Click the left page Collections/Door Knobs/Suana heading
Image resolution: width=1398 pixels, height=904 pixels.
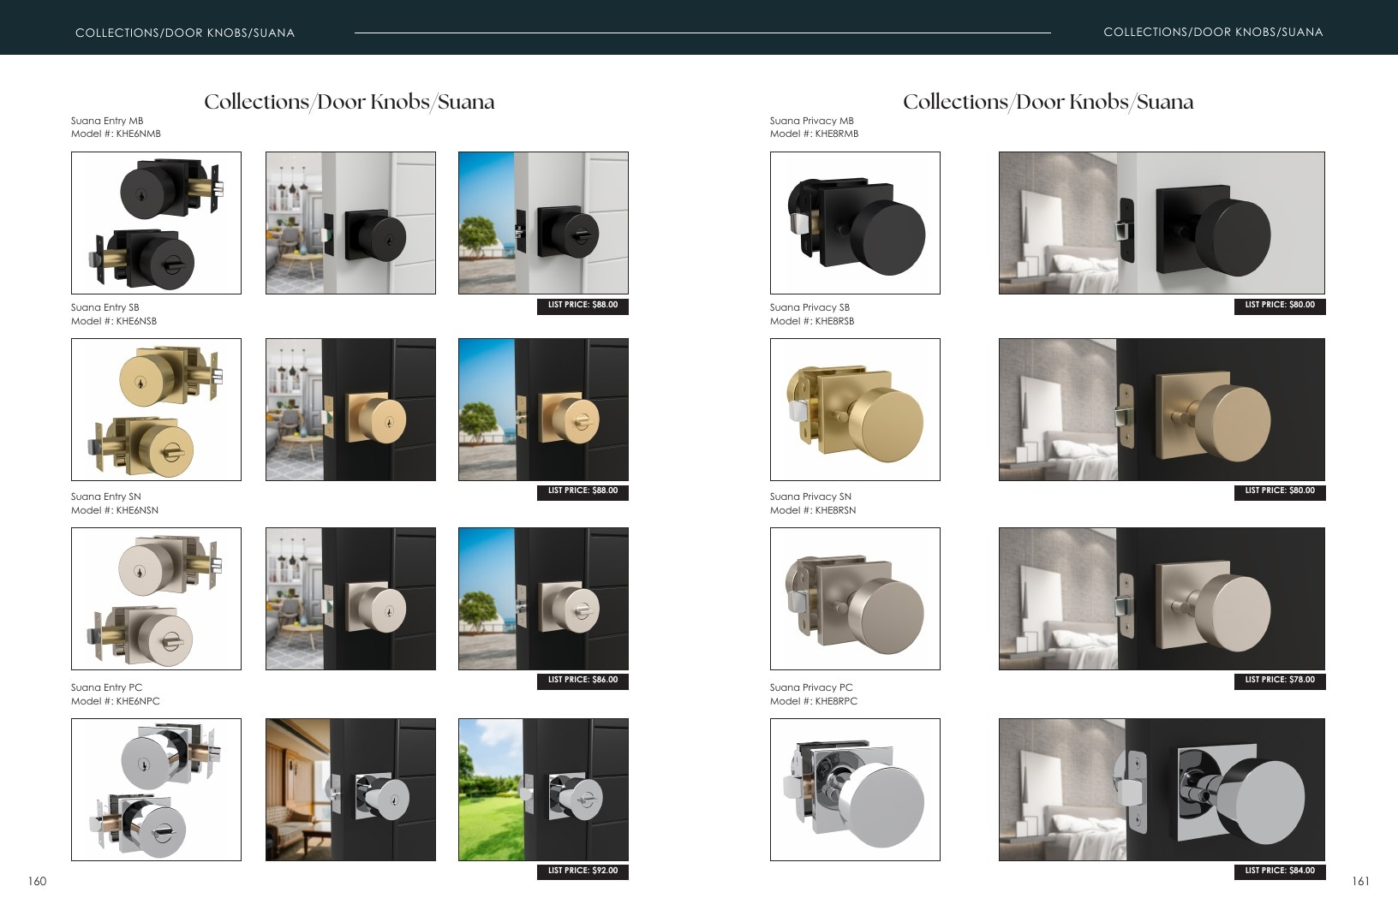tap(349, 102)
